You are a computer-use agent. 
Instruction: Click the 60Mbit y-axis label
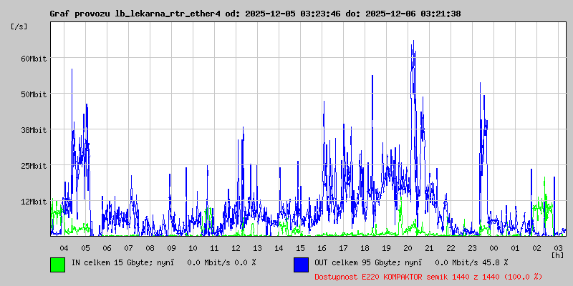(34, 59)
